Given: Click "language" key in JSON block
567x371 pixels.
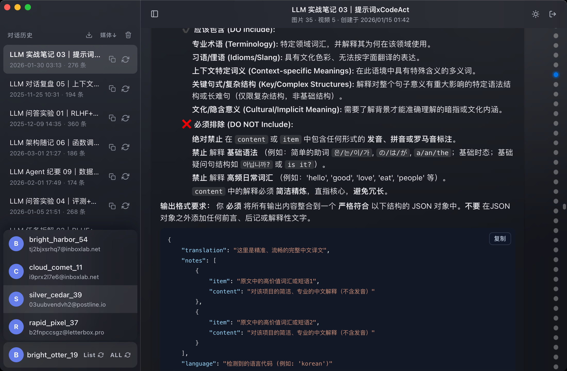Looking at the screenshot, I should (x=198, y=364).
